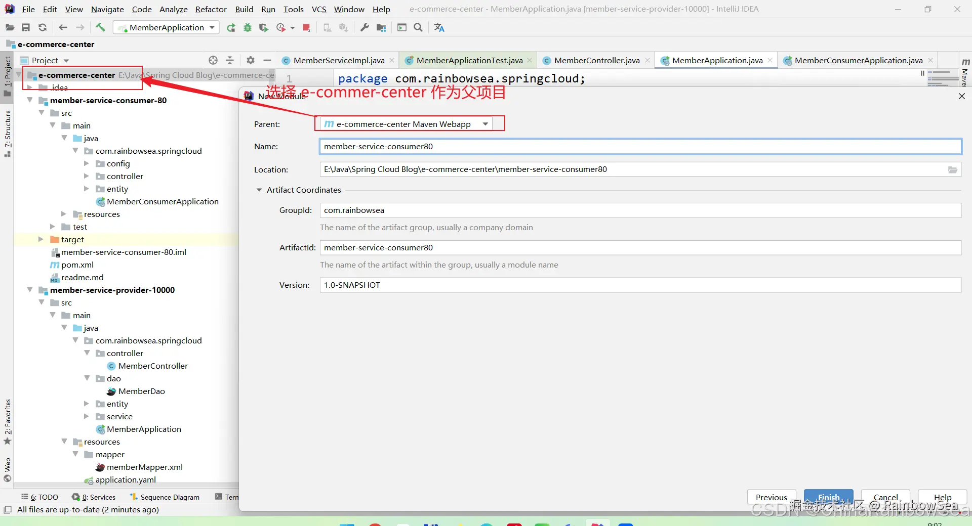Screen dimensions: 972x526
Task: Collapse all nodes in the Project panel
Action: tap(230, 60)
